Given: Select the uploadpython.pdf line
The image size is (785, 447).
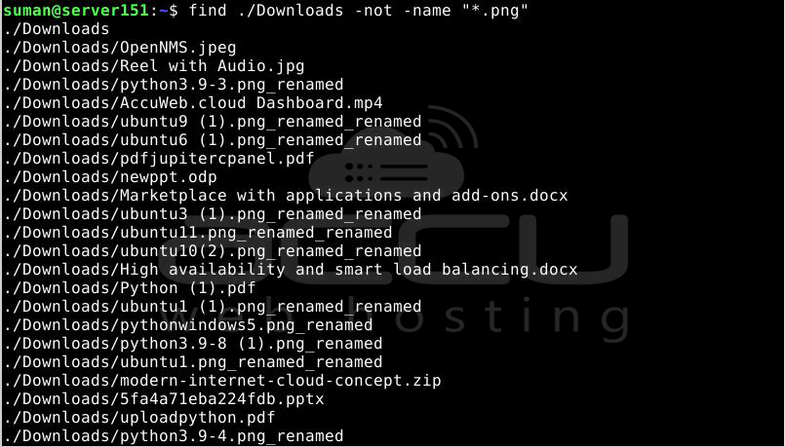Looking at the screenshot, I should pos(138,418).
